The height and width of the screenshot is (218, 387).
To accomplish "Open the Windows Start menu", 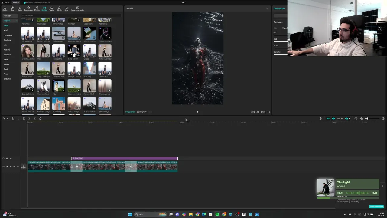I will pos(130,214).
